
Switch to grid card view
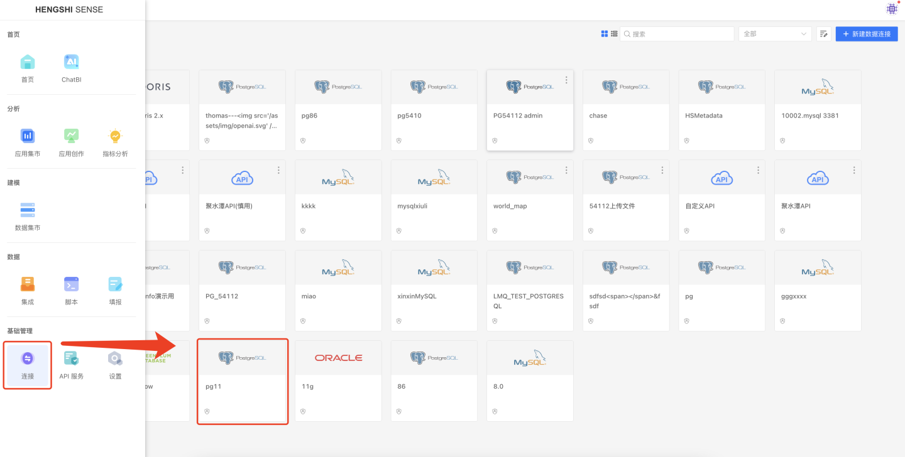tap(605, 34)
